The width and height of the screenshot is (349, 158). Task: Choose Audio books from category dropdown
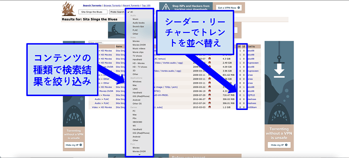pyautogui.click(x=139, y=23)
